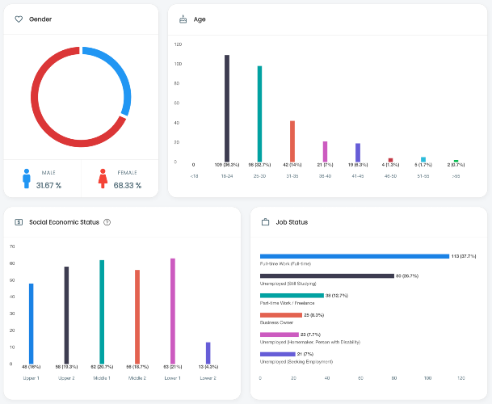Click the '36-40' age axis label
Viewport: 492px width, 404px height.
tap(325, 176)
